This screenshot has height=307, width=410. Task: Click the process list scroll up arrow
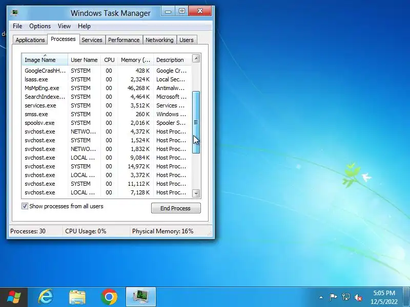[196, 58]
